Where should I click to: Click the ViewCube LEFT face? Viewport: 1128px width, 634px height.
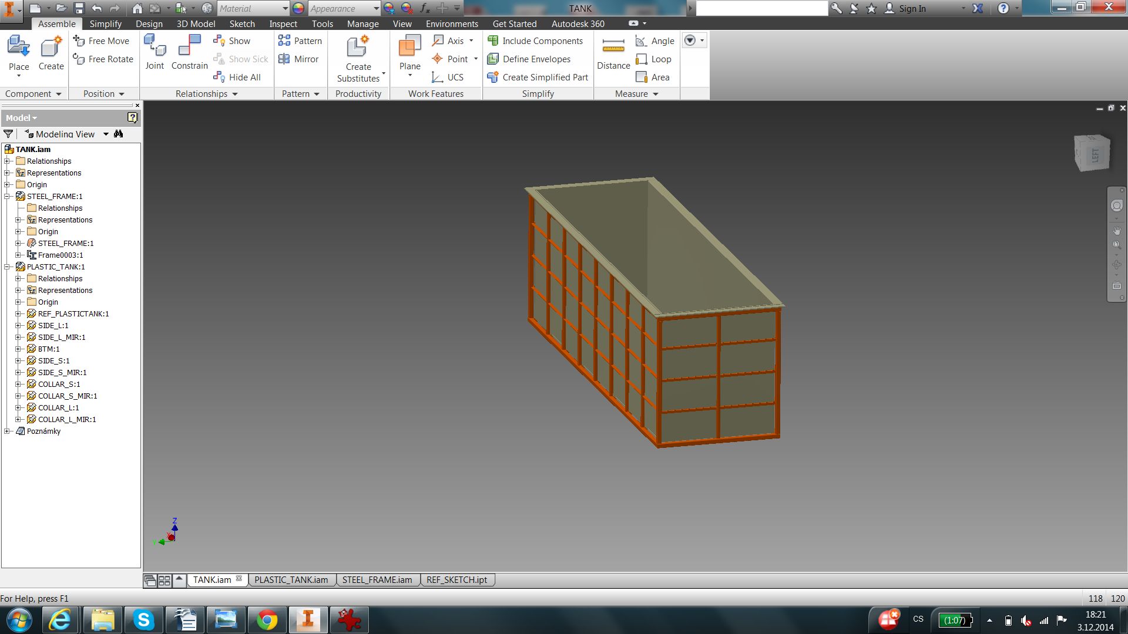tap(1095, 156)
